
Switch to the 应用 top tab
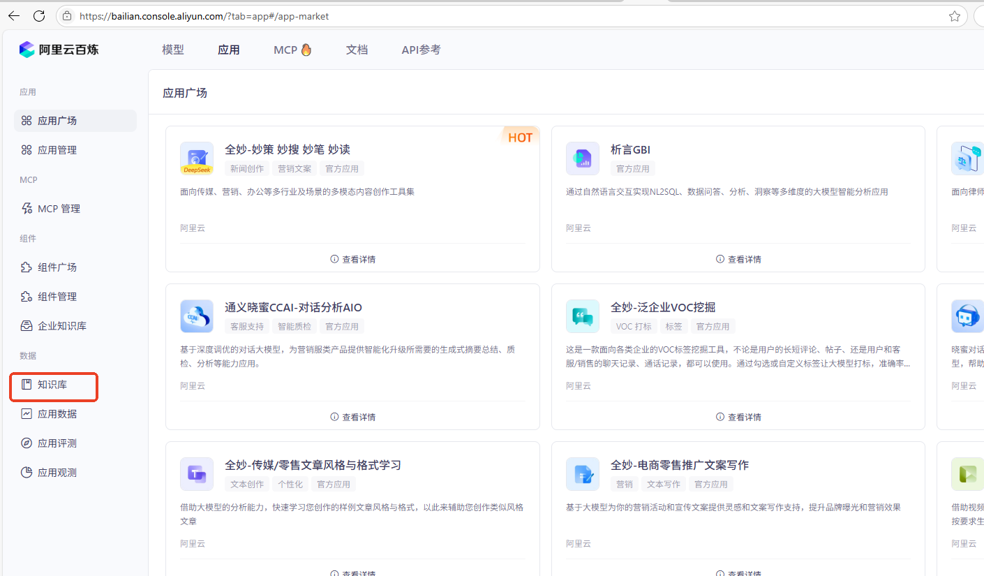pos(229,50)
